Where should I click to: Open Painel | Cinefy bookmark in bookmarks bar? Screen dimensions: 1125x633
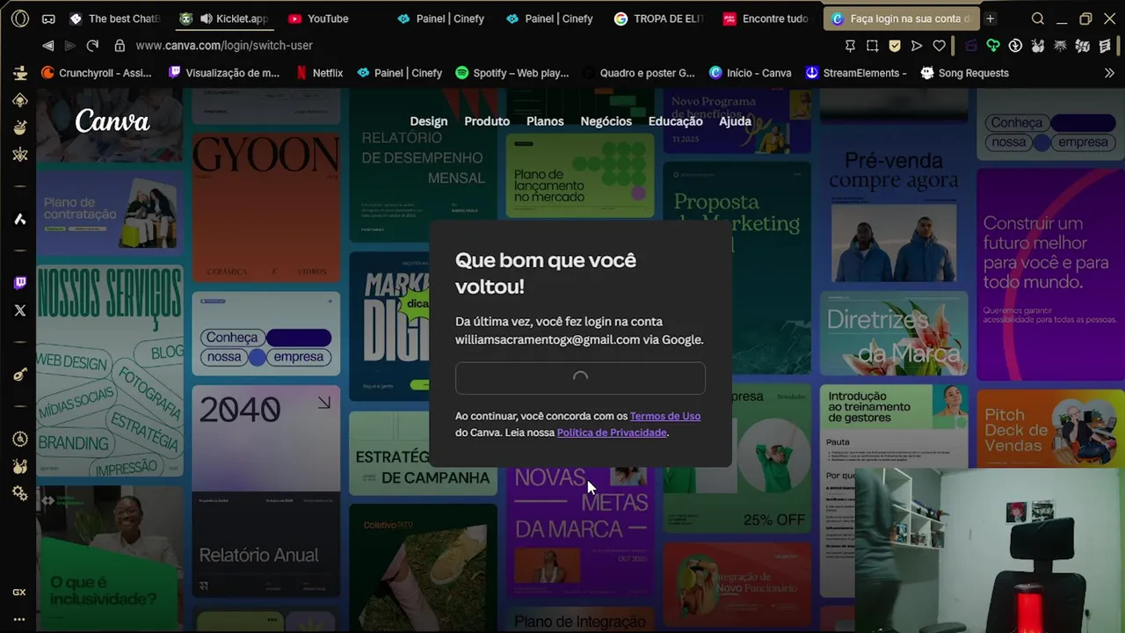pos(399,73)
